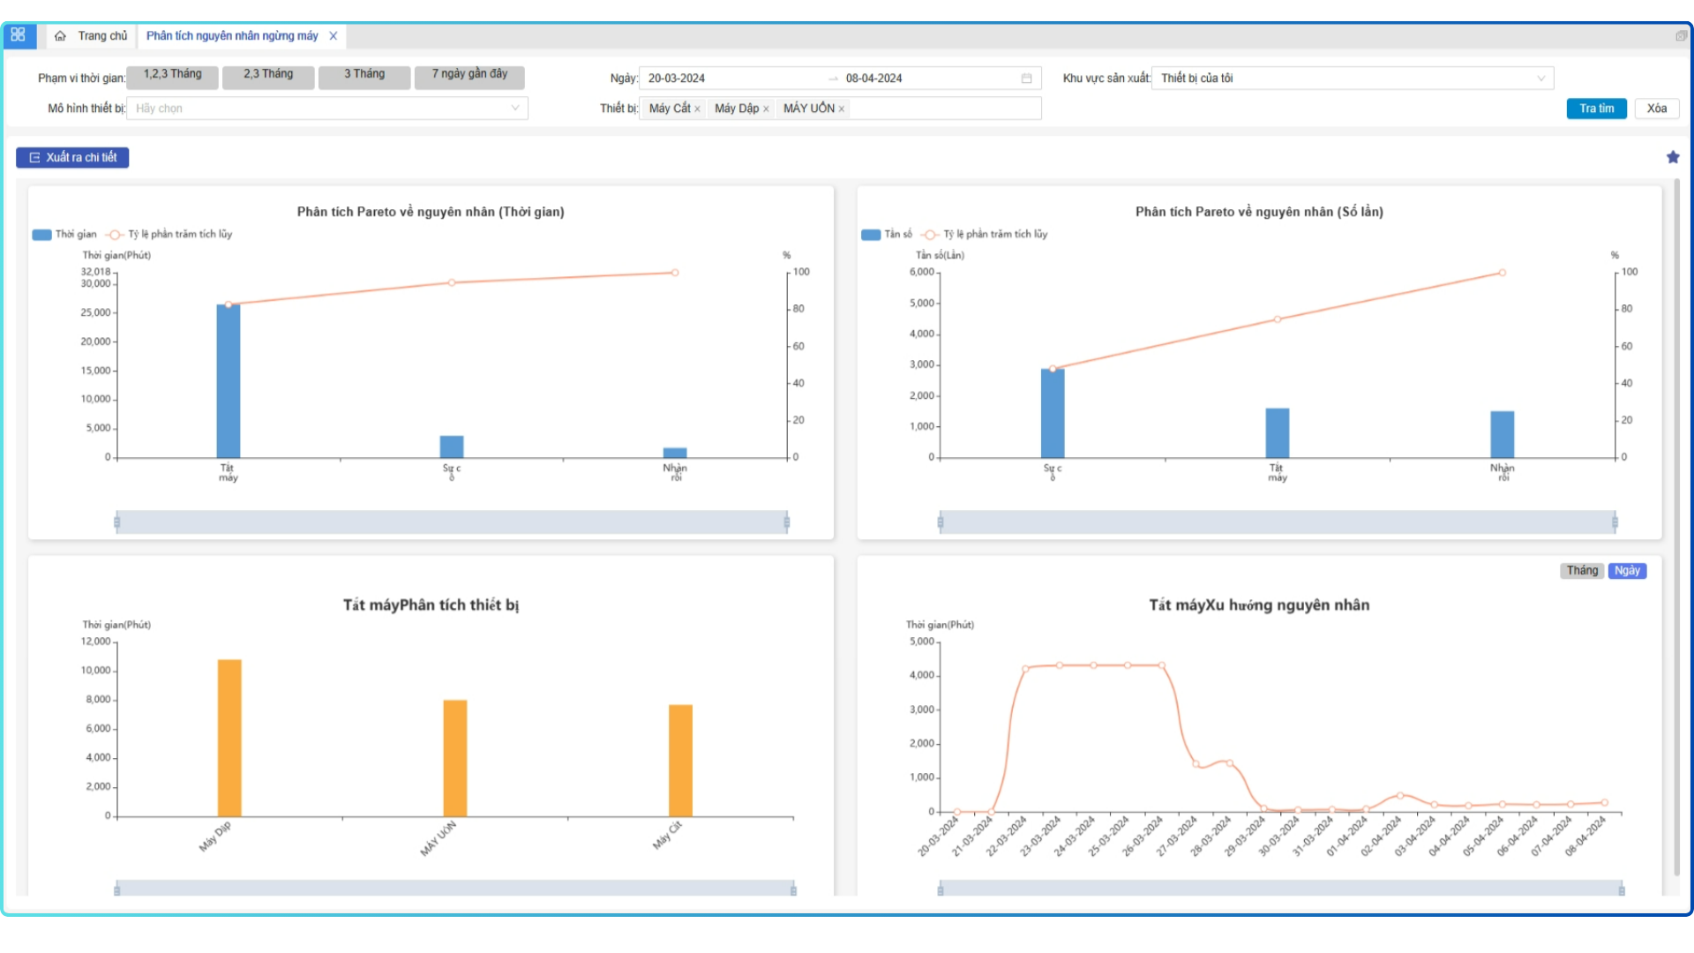Toggle the 7 ngày gần đây time range
Screen dimensions: 1694x953
(x=468, y=73)
